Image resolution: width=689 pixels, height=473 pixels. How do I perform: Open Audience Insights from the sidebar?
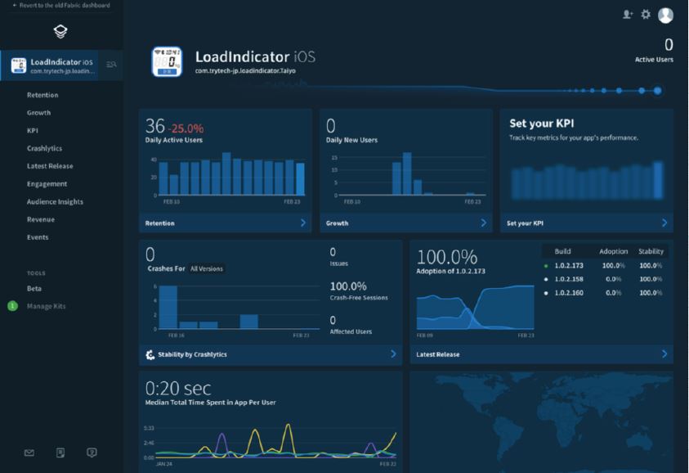click(55, 201)
